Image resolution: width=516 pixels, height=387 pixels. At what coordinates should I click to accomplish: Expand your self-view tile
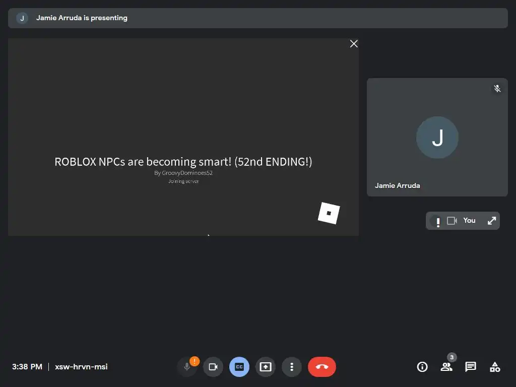pyautogui.click(x=492, y=221)
